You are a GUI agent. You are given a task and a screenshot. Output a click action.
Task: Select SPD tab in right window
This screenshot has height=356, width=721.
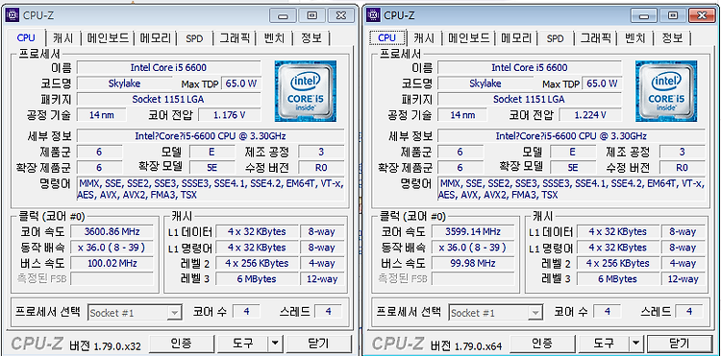click(555, 38)
